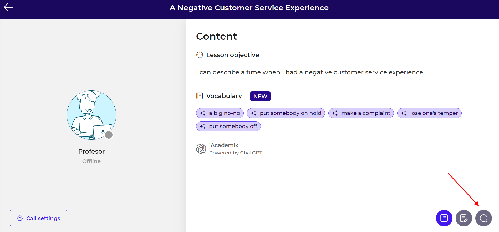Screen dimensions: 499x232
Task: Select the 'put somebody on hold' chip
Action: (286, 113)
